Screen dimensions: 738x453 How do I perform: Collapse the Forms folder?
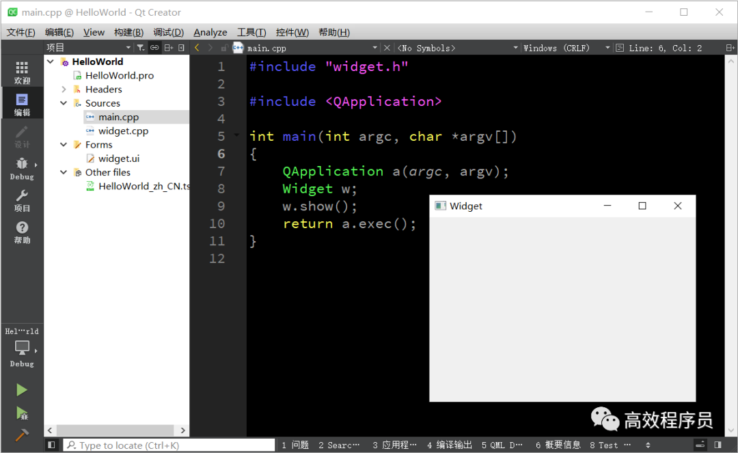[x=64, y=144]
